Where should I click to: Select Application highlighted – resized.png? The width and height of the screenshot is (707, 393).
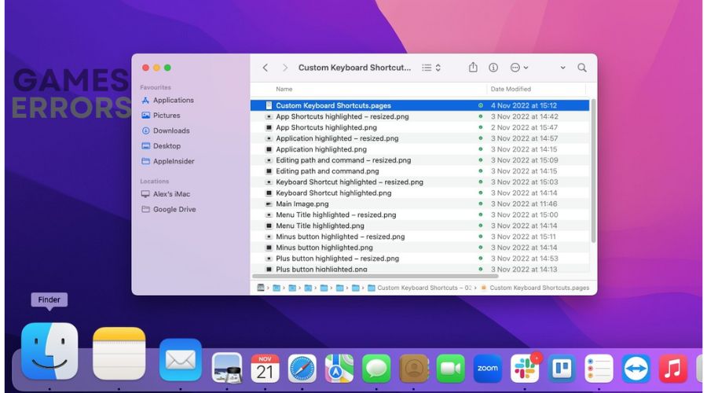pyautogui.click(x=419, y=138)
